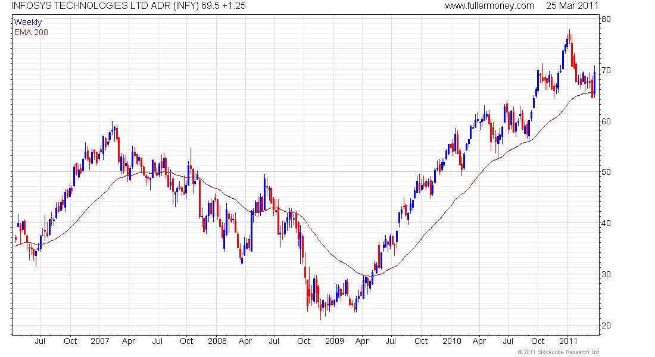Click the 69.5 last price value
Image resolution: width=655 pixels, height=357 pixels.
210,6
